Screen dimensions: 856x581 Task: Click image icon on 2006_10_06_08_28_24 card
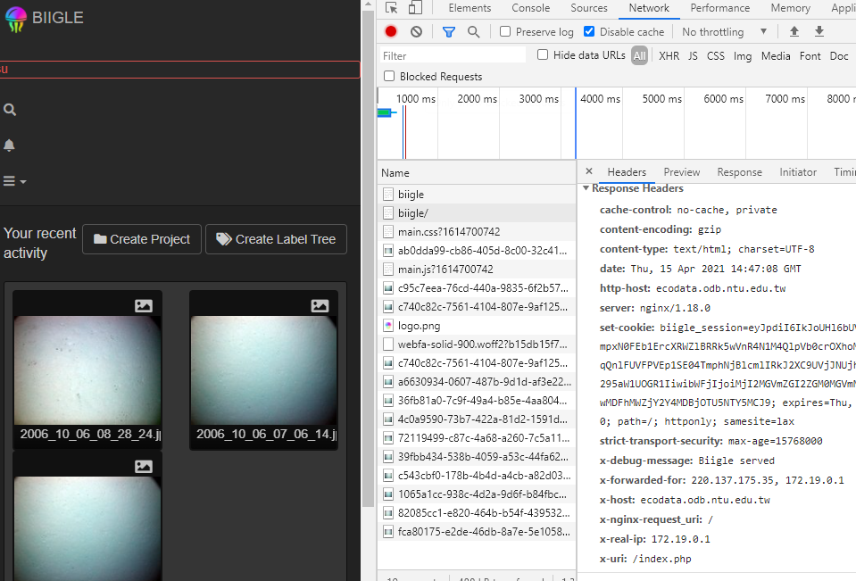[144, 306]
